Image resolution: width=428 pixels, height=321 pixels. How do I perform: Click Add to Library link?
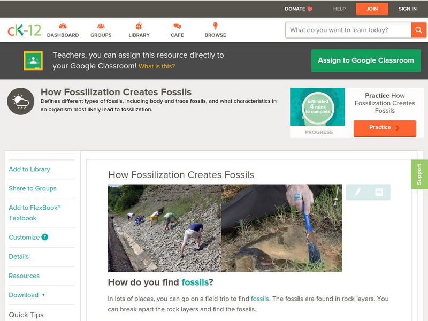point(29,169)
